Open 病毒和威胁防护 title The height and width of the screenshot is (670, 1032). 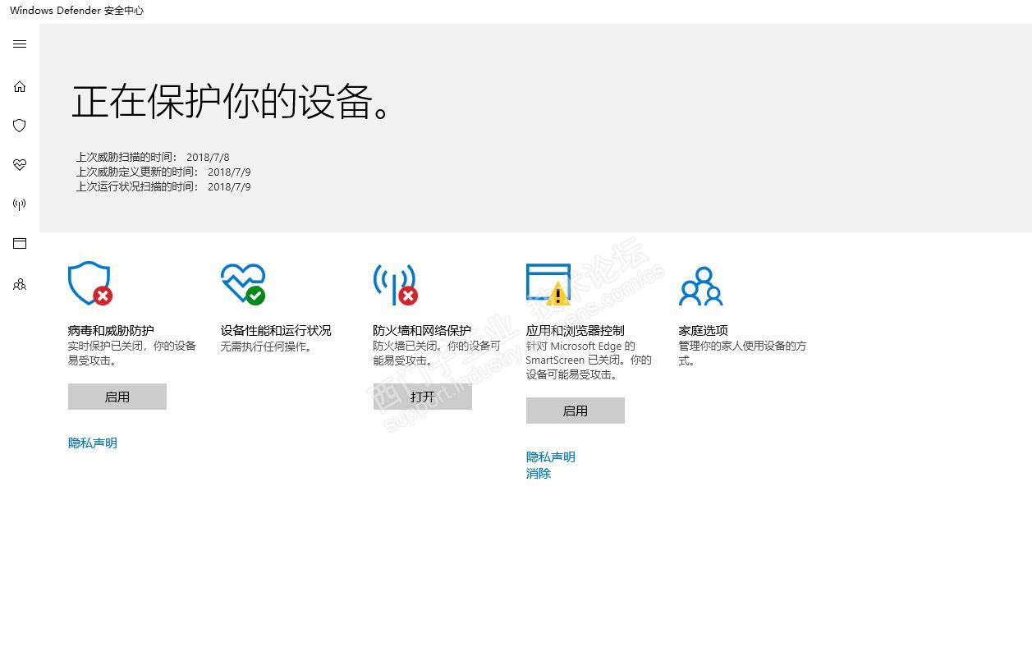(x=111, y=330)
